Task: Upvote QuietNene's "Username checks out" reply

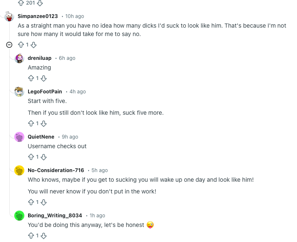Action: point(31,157)
